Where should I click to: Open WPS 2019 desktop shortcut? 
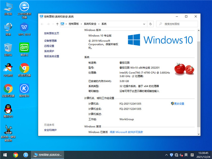click(x=24, y=27)
